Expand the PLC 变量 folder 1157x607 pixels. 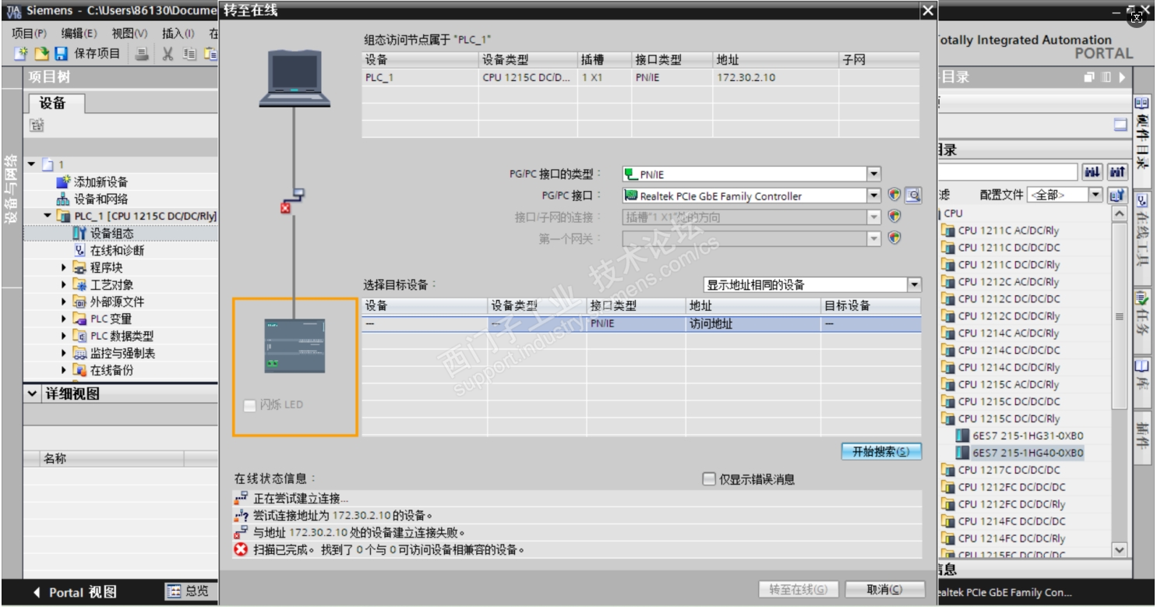pyautogui.click(x=65, y=319)
